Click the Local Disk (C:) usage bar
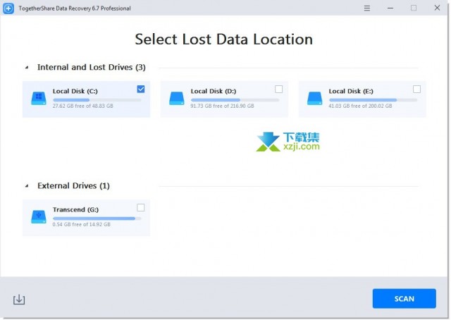The width and height of the screenshot is (451, 320). (x=97, y=100)
